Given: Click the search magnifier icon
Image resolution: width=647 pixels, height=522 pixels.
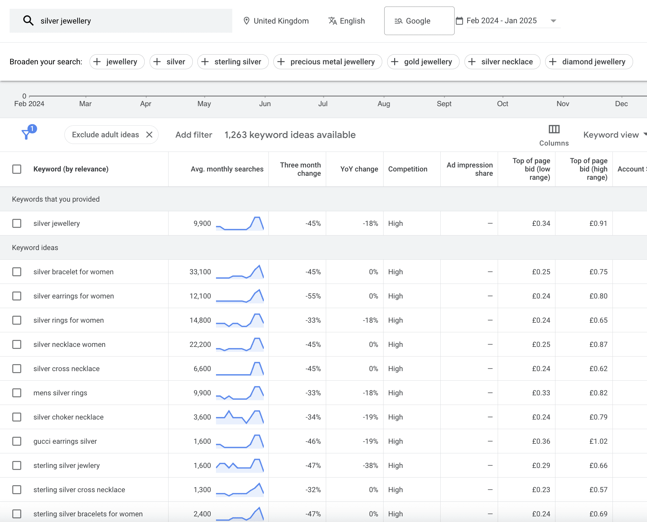Looking at the screenshot, I should [29, 21].
